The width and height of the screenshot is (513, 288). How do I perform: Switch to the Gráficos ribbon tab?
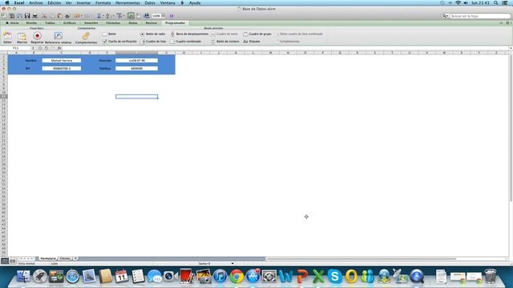(x=70, y=23)
